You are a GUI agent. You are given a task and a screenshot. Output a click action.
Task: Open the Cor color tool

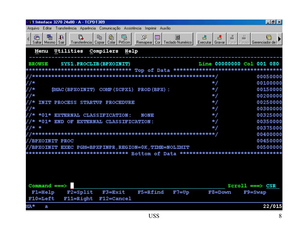tap(158, 39)
